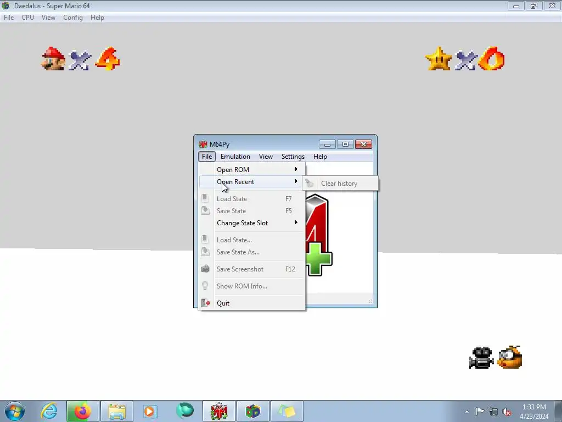Viewport: 562px width, 422px height.
Task: Click the Action Center flag icon
Action: pyautogui.click(x=480, y=412)
